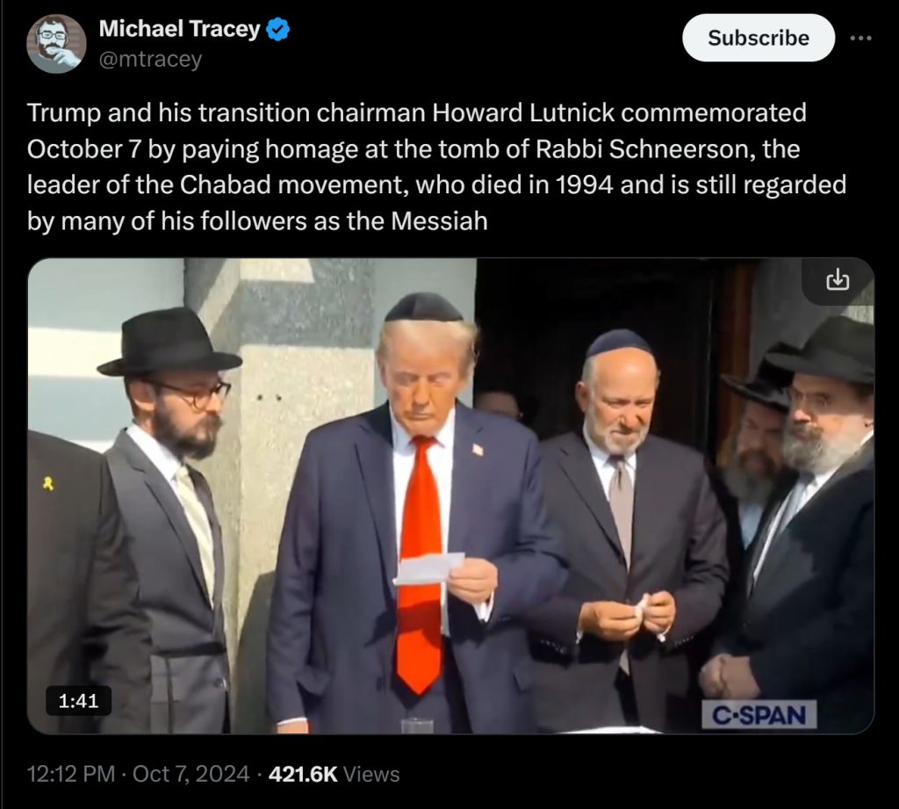Open the Michael Tracey display name link
Screen dimensions: 899x809
click(x=179, y=29)
